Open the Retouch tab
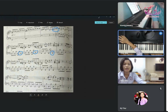168x112 pixels. 60,23
